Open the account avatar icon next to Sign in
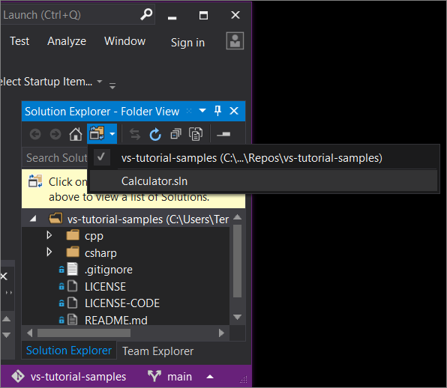This screenshot has width=447, height=388. pyautogui.click(x=235, y=40)
